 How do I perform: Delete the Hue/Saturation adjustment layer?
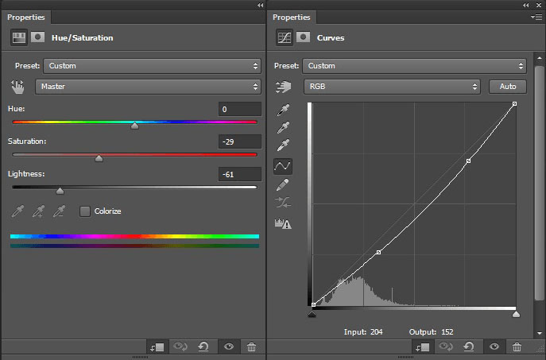251,346
